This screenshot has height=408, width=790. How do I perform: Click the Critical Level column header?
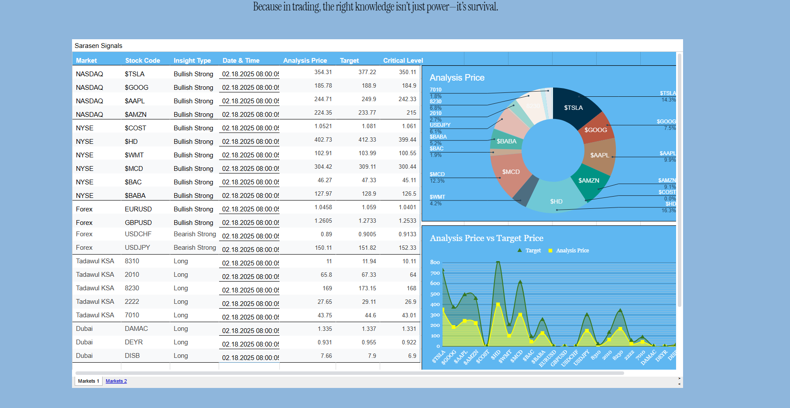coord(403,61)
